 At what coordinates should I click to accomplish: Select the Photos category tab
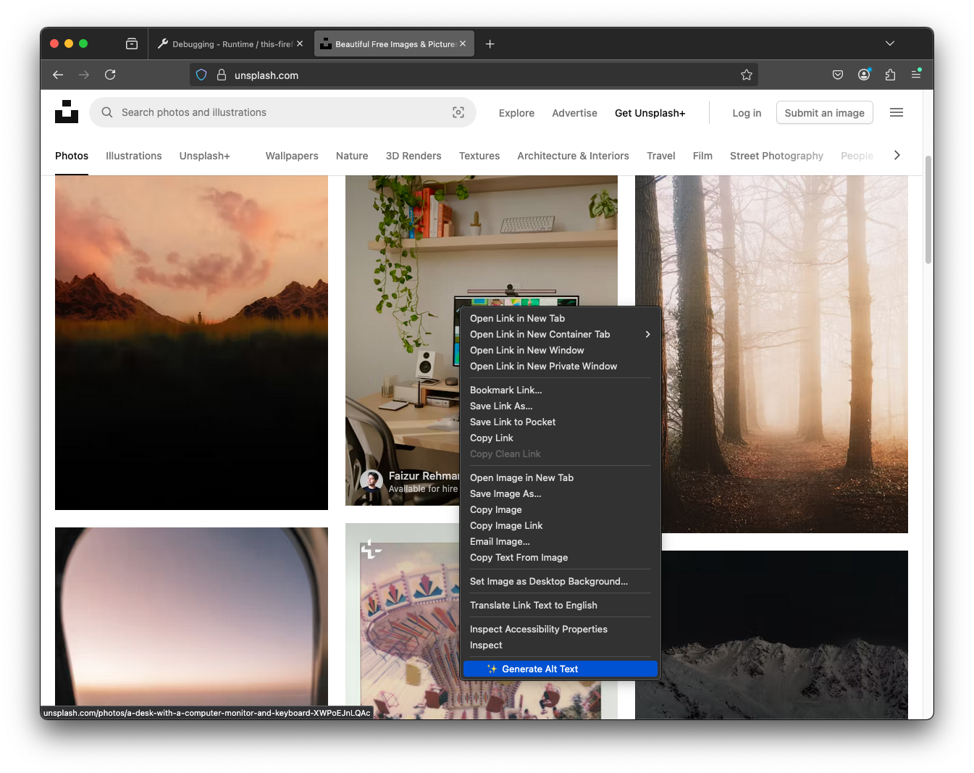[x=72, y=156]
